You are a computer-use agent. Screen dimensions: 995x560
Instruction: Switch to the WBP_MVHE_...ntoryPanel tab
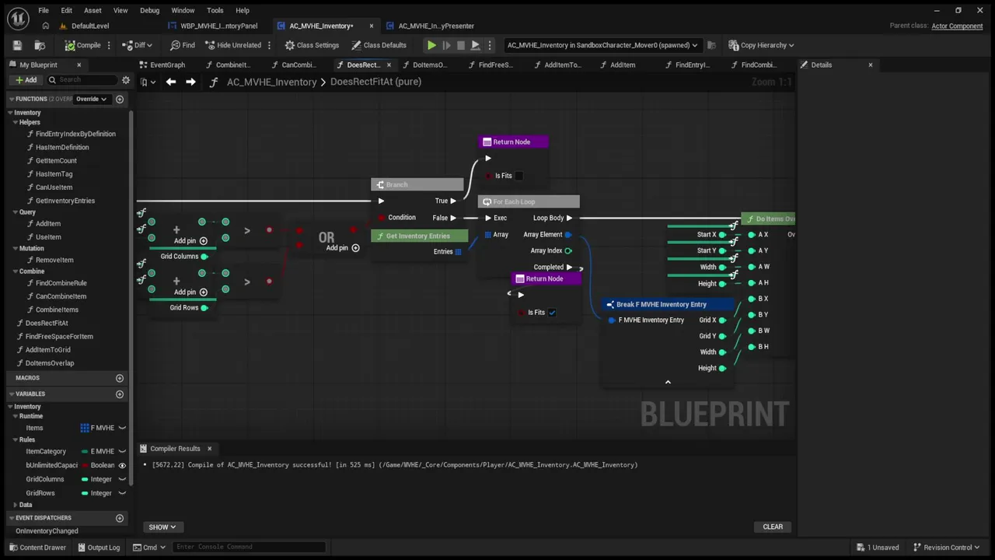click(x=218, y=26)
